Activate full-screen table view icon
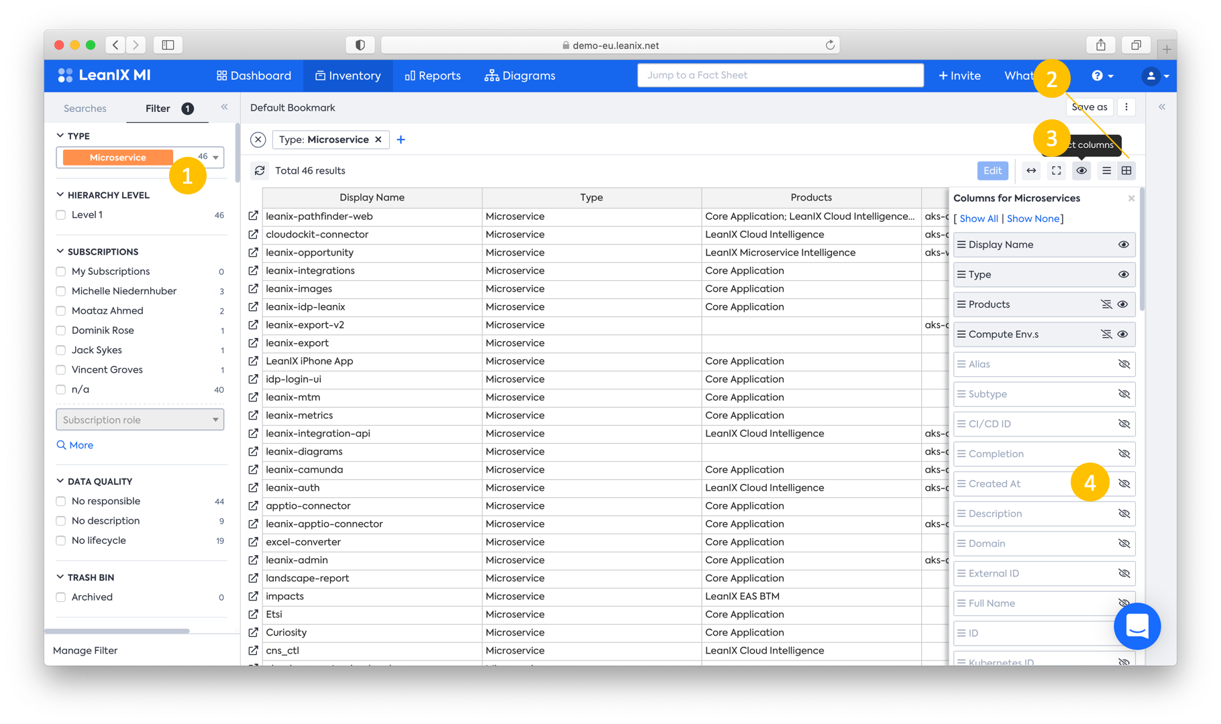 click(x=1056, y=170)
